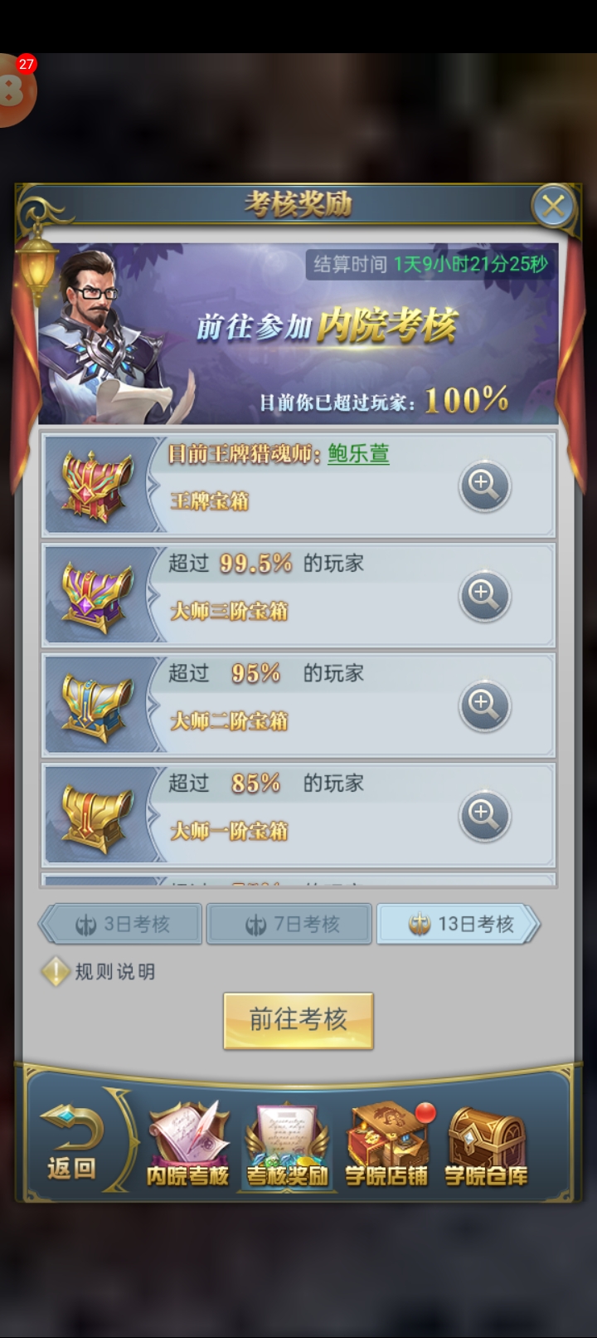
Task: Tap the red 王牌宝箱 chest thumbnail
Action: click(98, 486)
